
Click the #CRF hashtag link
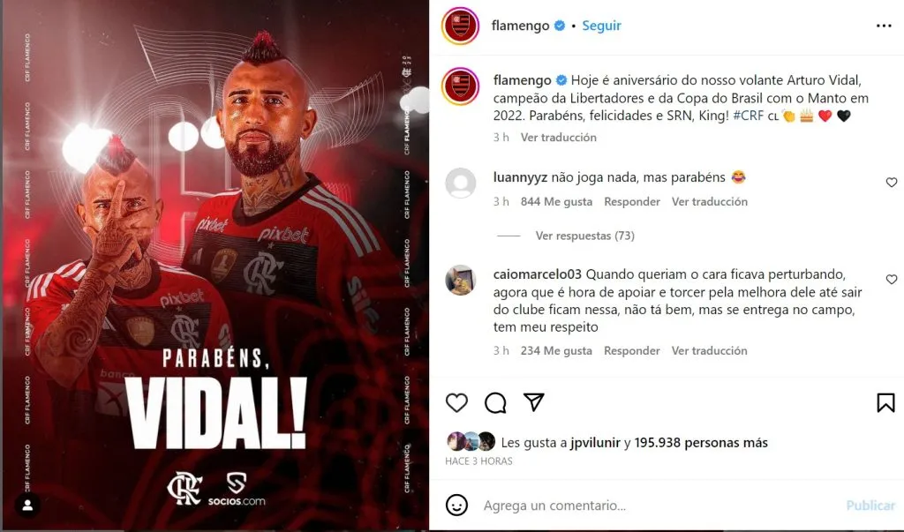pos(749,116)
